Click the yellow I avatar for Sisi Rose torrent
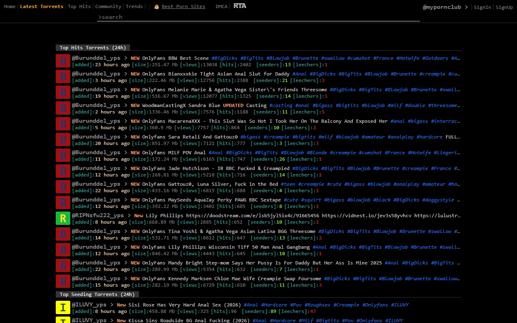This screenshot has width=517, height=323. tap(63, 307)
